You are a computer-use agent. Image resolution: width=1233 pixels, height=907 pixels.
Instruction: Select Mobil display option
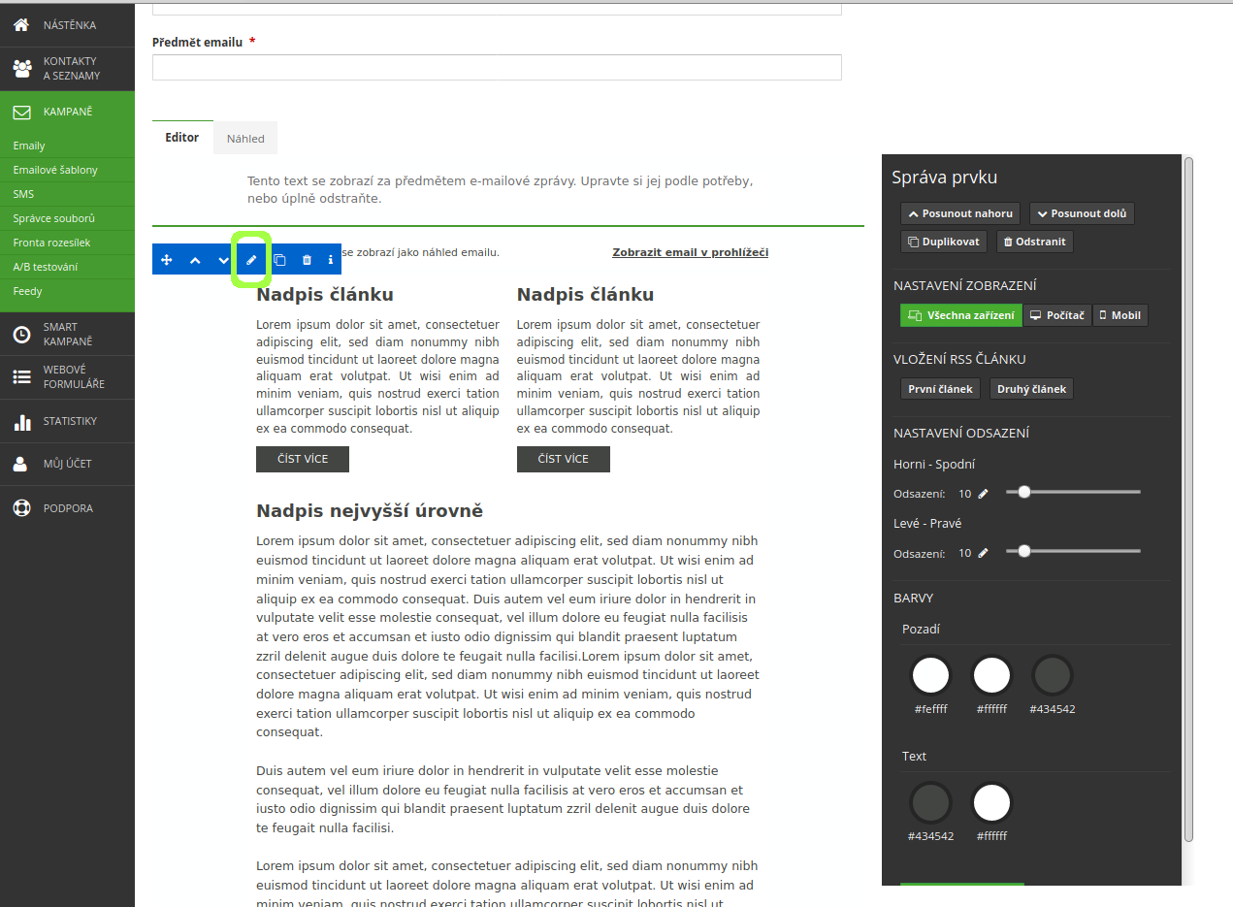(x=1120, y=315)
